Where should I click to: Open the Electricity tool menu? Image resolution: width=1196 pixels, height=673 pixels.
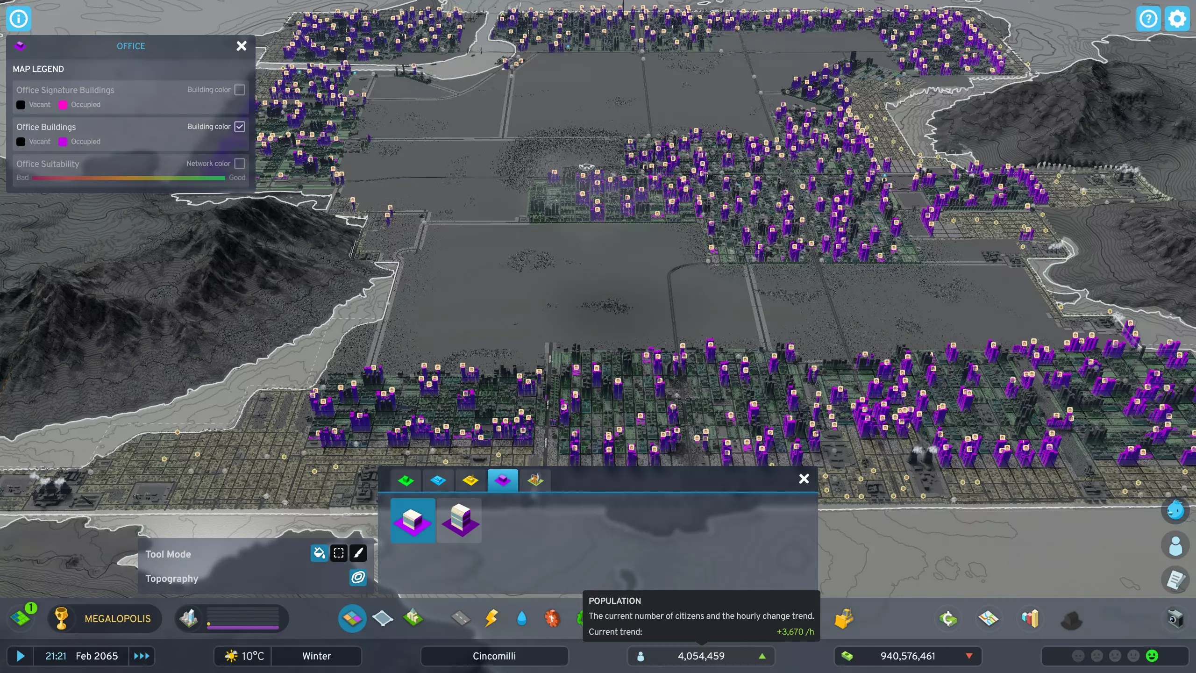tap(491, 618)
